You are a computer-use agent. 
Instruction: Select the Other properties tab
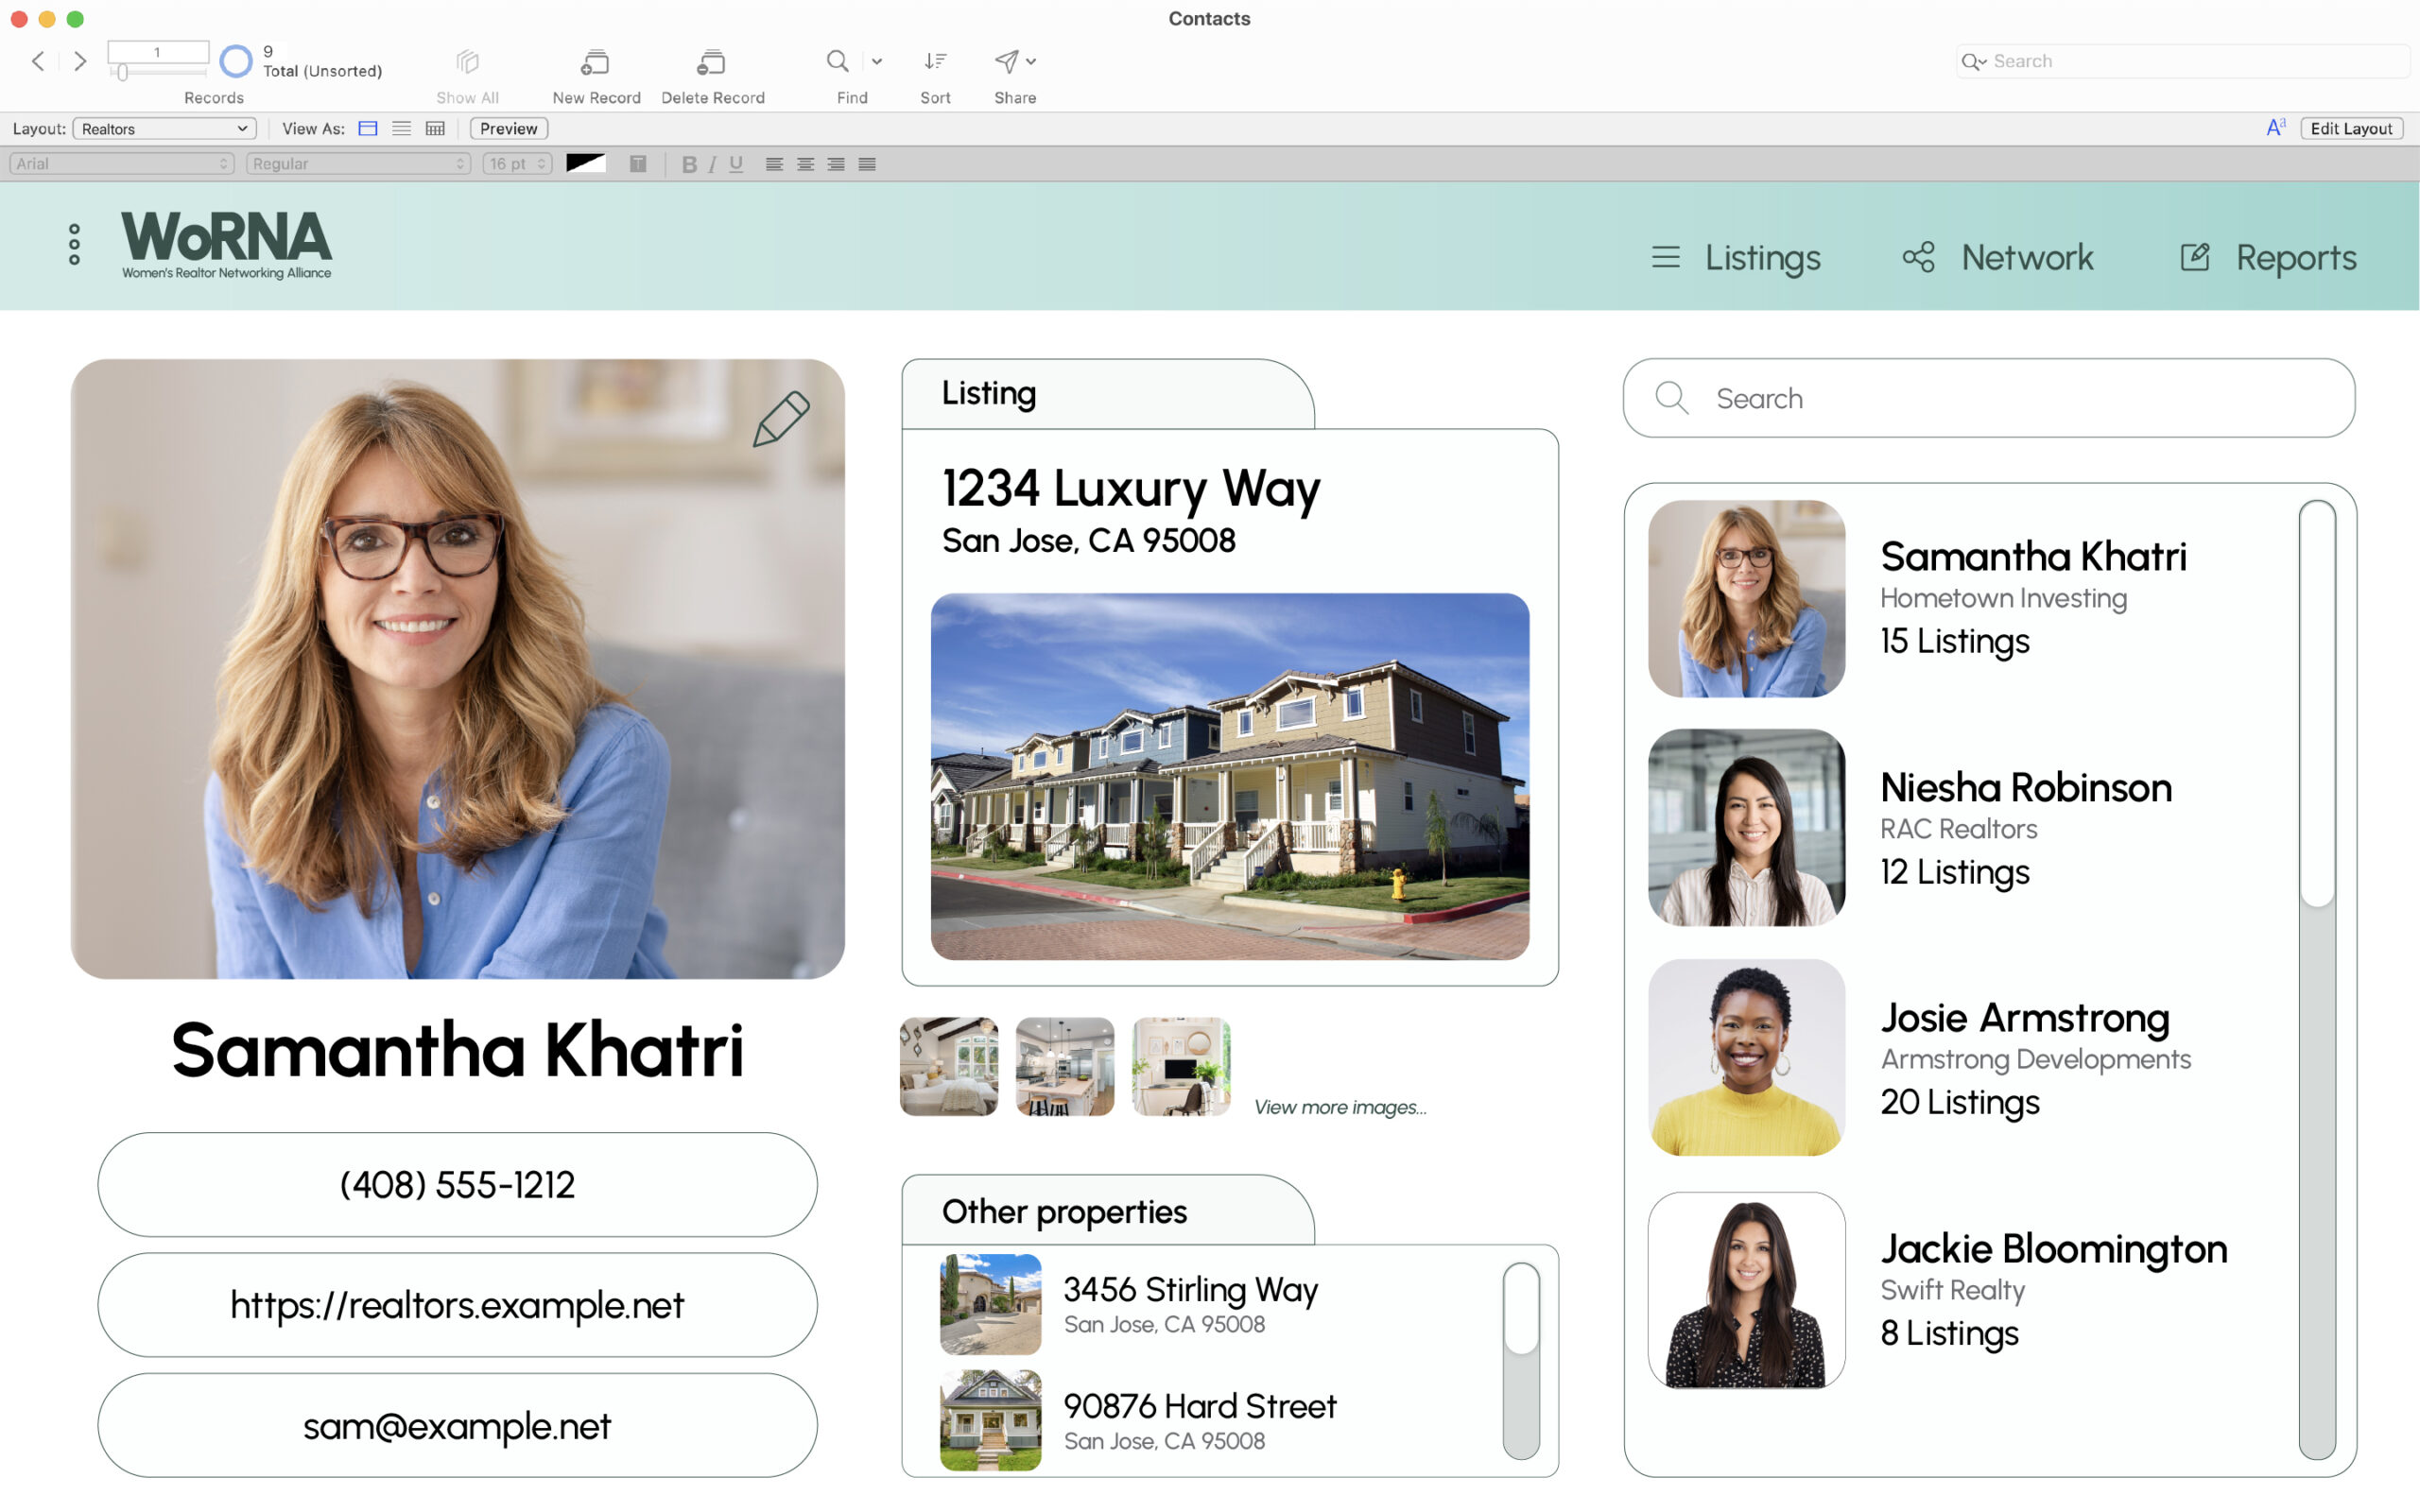(x=1108, y=1211)
